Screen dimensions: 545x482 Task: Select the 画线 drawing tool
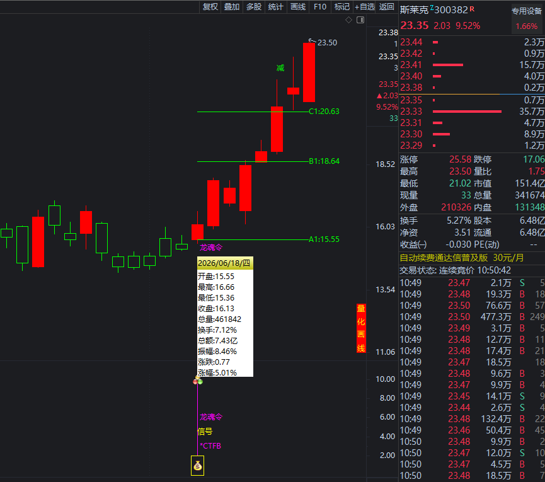pos(298,6)
